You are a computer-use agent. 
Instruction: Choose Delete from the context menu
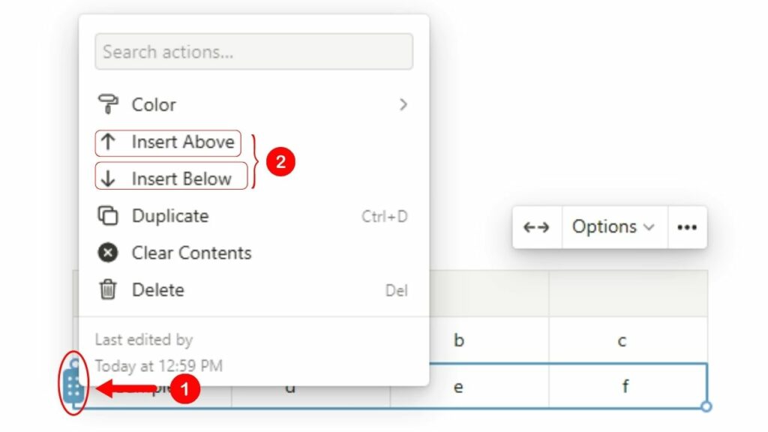(x=159, y=290)
